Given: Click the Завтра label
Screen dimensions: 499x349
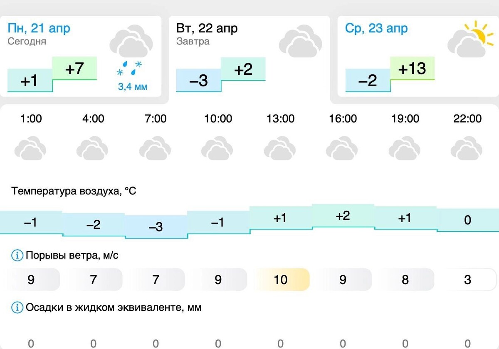Looking at the screenshot, I should [x=193, y=42].
